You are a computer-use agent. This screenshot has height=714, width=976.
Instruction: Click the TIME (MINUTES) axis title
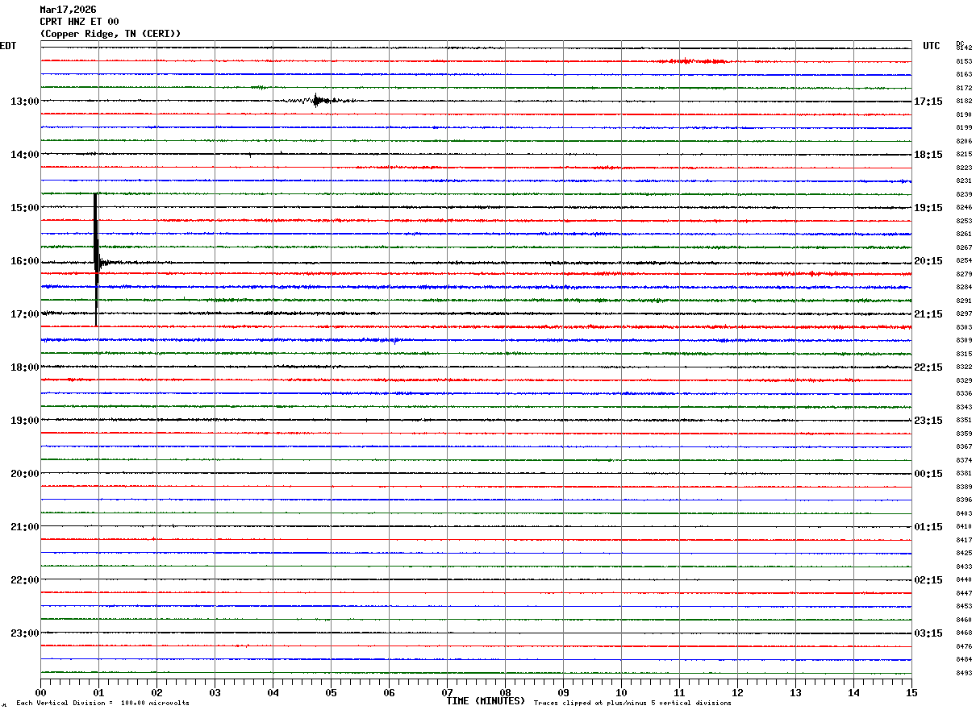point(486,701)
